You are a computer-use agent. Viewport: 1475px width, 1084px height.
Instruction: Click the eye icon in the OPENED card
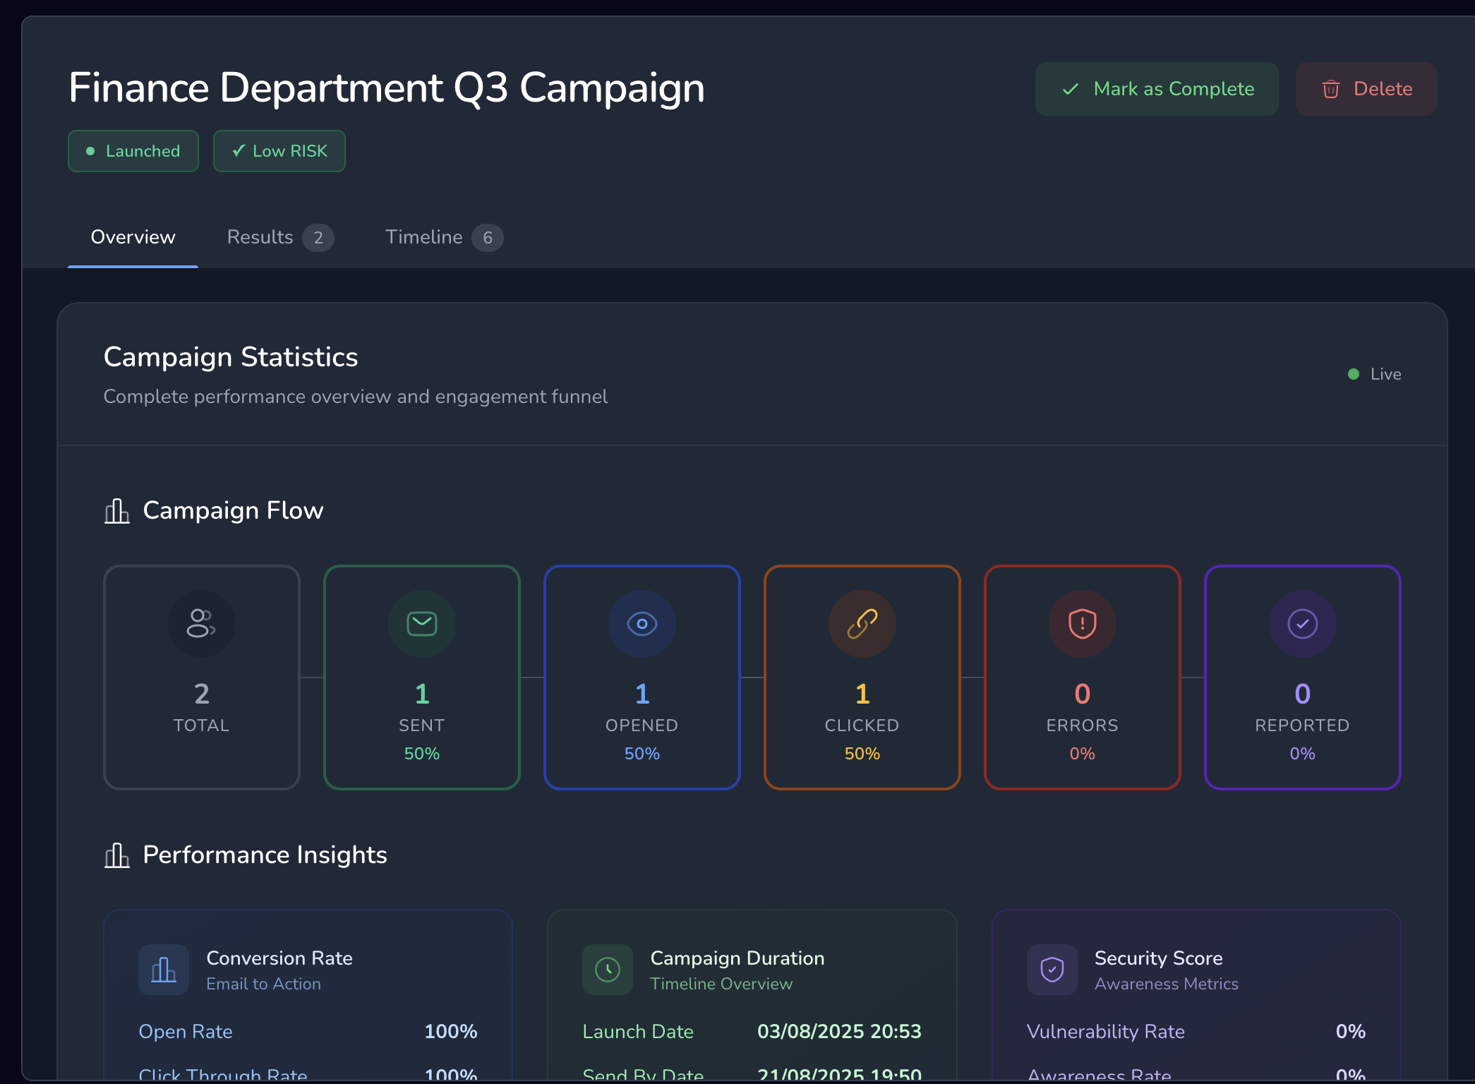coord(642,624)
